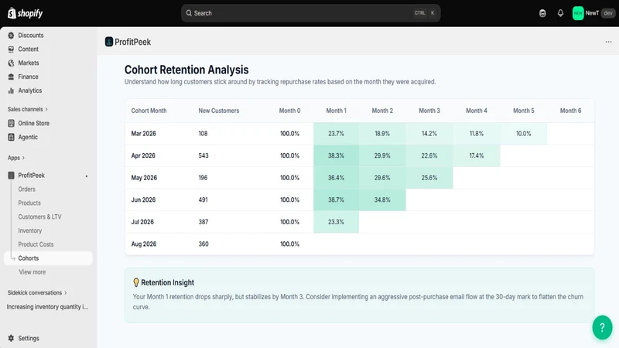Viewport: 619px width, 348px height.
Task: Click May 2026 Month 2 cell 29.6%
Action: coord(382,178)
